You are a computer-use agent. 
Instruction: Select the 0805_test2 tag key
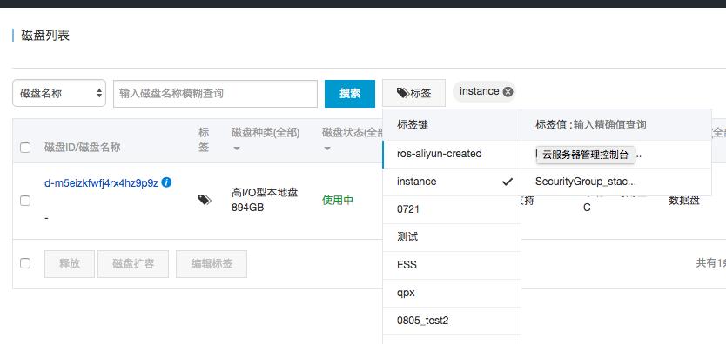tap(452, 321)
